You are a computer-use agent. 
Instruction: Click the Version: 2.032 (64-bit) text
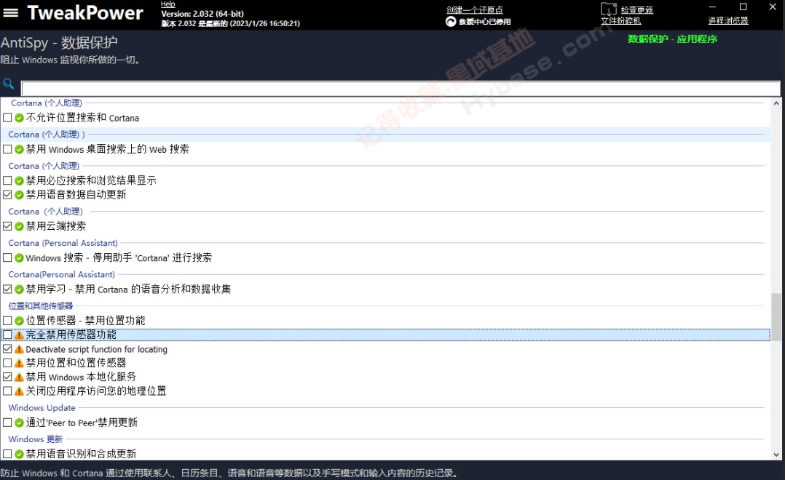[202, 14]
